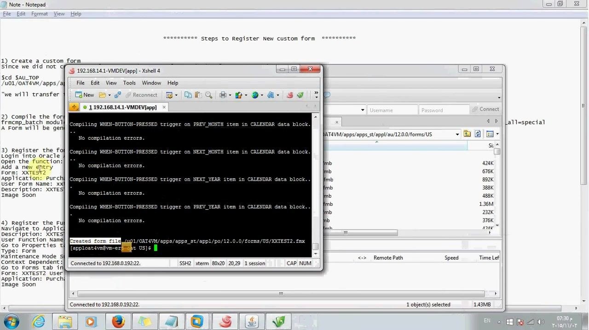Expand the globe encoding dropdown arrow
The height and width of the screenshot is (330, 589).
point(262,95)
